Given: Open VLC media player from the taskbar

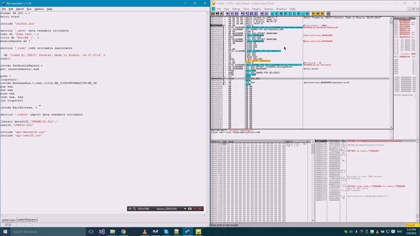Looking at the screenshot, I should (144, 231).
